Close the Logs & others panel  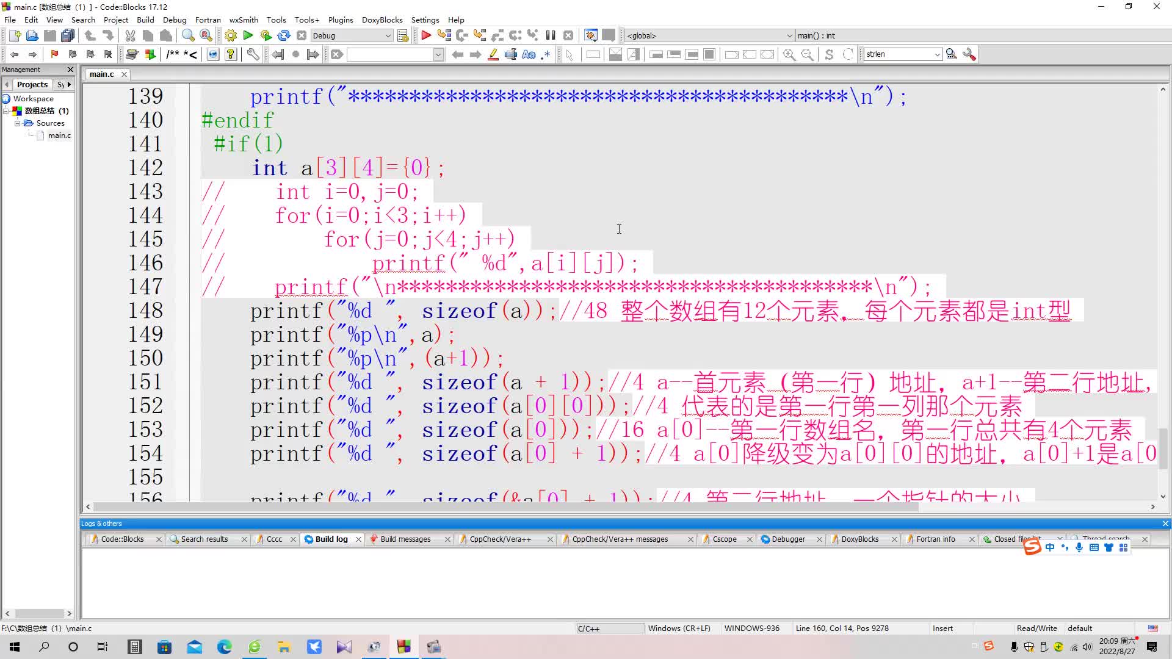coord(1165,524)
